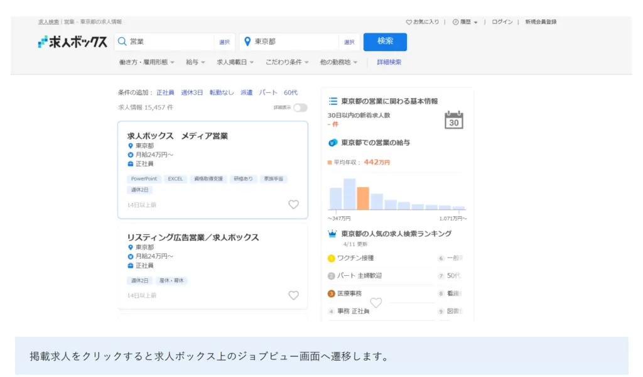643x377 pixels.
Task: Click 選択 beside the keyword field
Action: coord(224,42)
